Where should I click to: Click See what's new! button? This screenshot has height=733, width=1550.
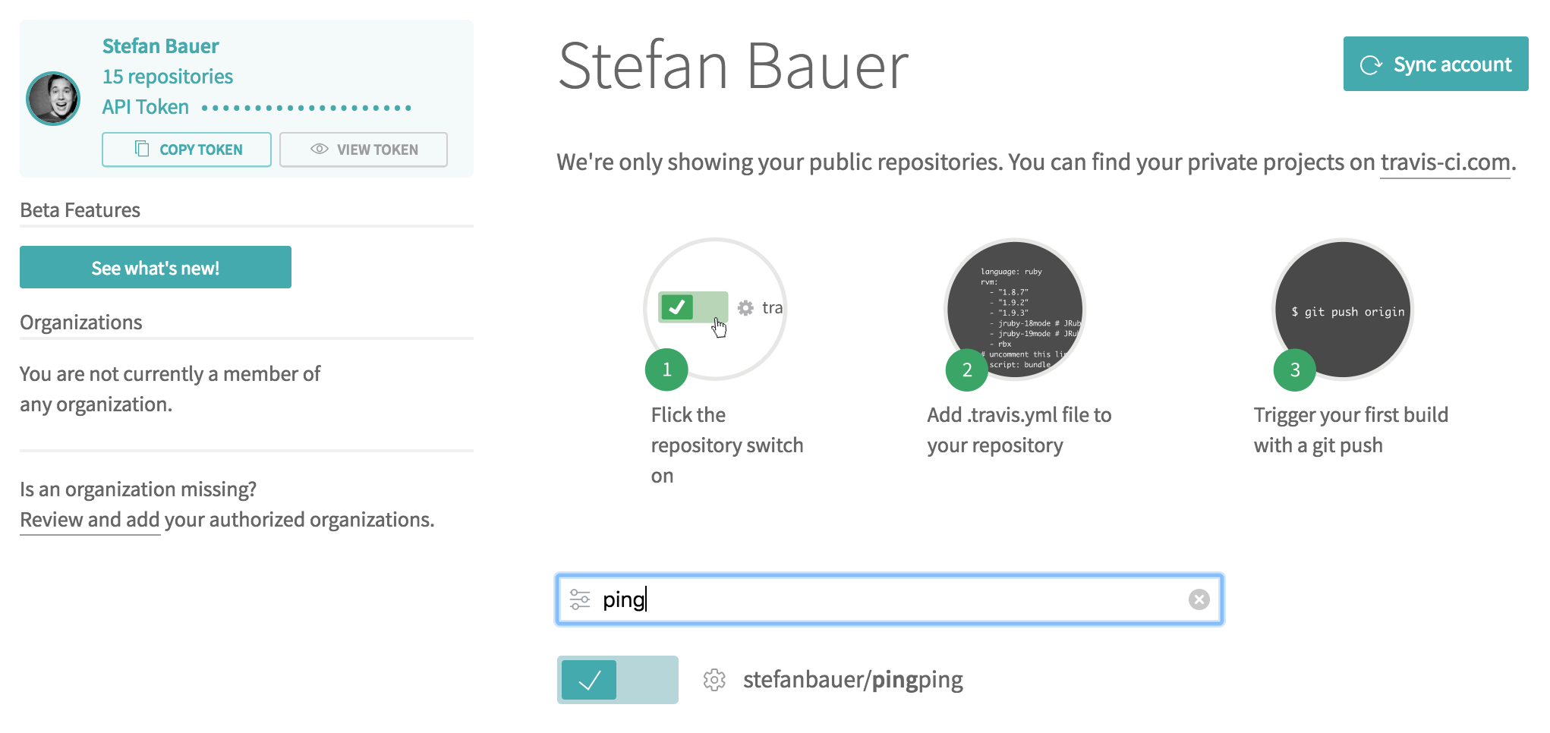click(x=156, y=267)
